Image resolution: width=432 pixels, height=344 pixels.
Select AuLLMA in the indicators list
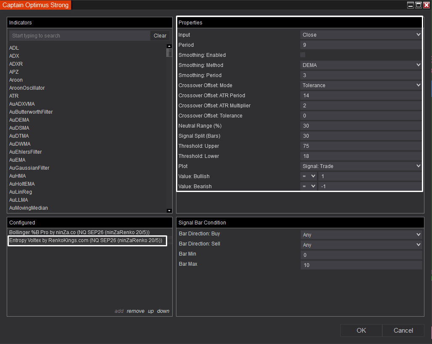(19, 200)
